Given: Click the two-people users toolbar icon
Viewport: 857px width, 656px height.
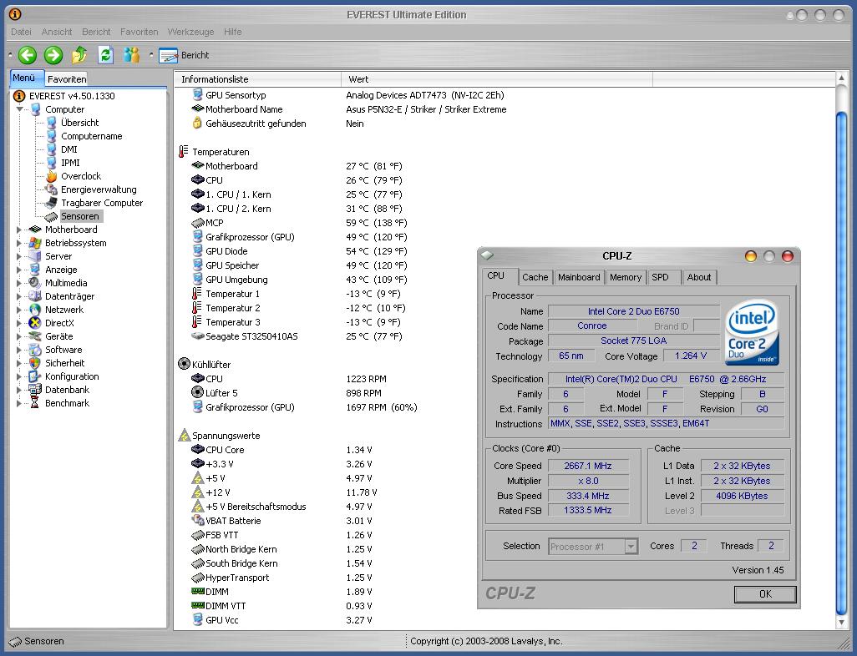Looking at the screenshot, I should click(x=131, y=55).
